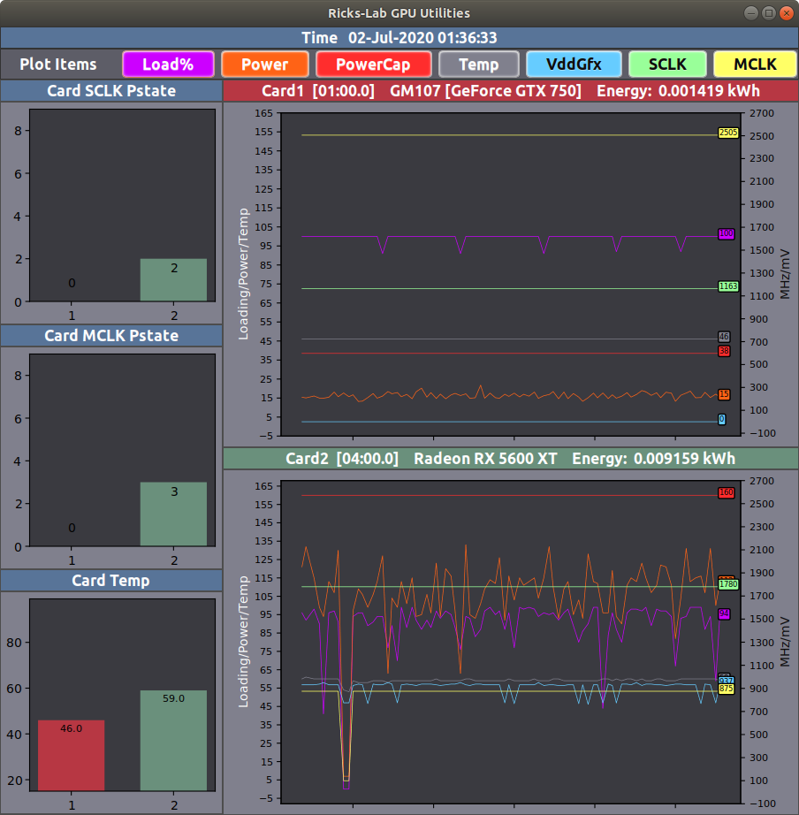Click the red 160 PowerCap label on Card2
This screenshot has height=815, width=799.
point(727,492)
